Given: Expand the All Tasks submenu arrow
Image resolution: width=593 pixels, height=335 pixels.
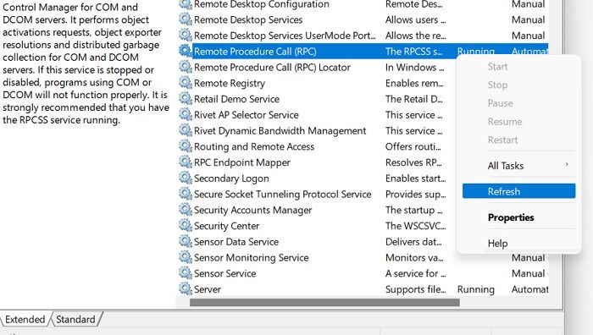Looking at the screenshot, I should (x=567, y=164).
